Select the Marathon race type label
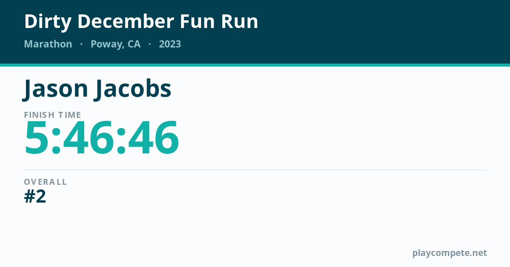Viewport: 510px width, 267px height. point(48,44)
